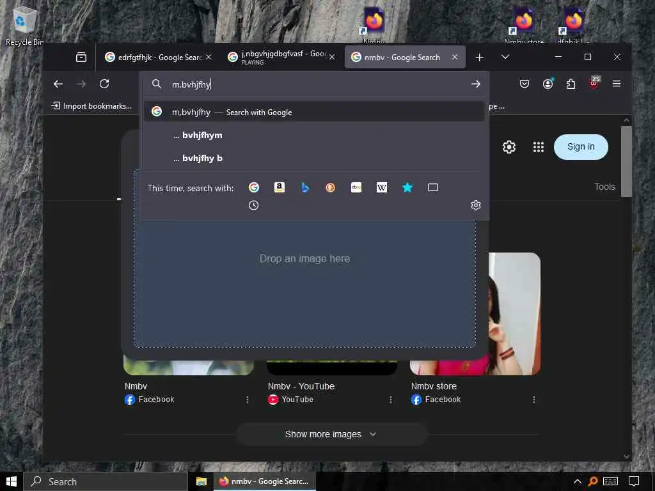655x491 pixels.
Task: Search this time with Google icon
Action: [253, 187]
